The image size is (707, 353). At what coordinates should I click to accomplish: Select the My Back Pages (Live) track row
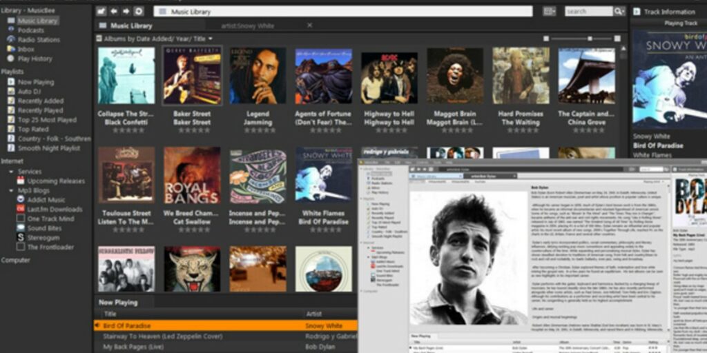(x=226, y=347)
